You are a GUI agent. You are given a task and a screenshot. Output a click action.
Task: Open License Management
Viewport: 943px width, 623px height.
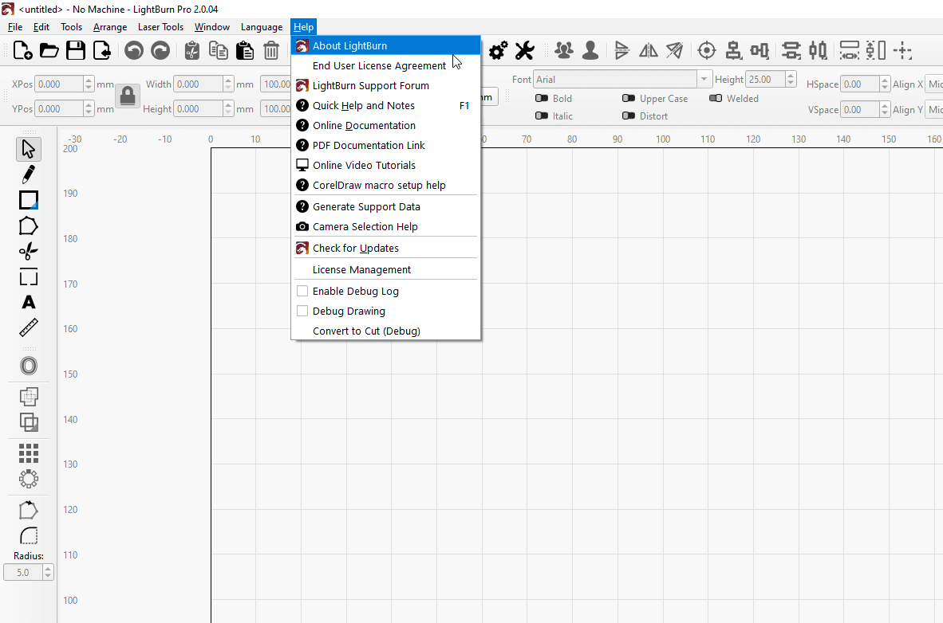[x=385, y=270]
